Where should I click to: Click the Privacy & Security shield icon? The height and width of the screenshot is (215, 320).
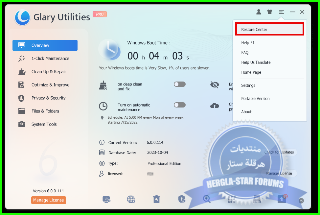[21, 98]
